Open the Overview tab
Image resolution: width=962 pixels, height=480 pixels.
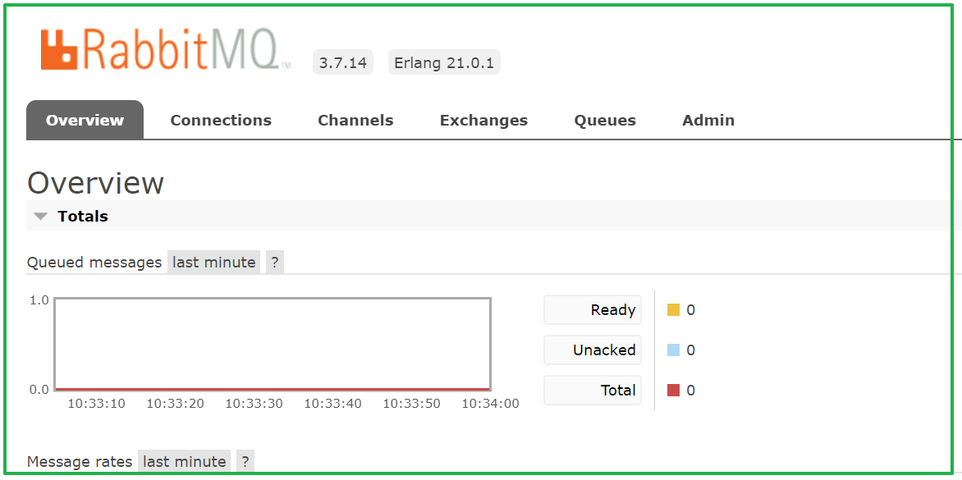click(85, 120)
